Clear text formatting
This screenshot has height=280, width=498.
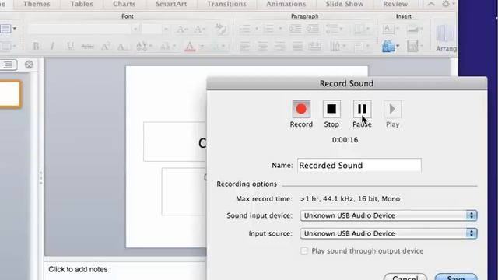coord(221,30)
